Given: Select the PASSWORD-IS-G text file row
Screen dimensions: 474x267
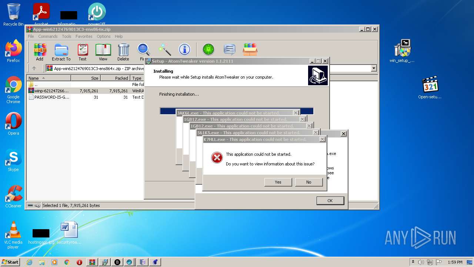Looking at the screenshot, I should 85,97.
